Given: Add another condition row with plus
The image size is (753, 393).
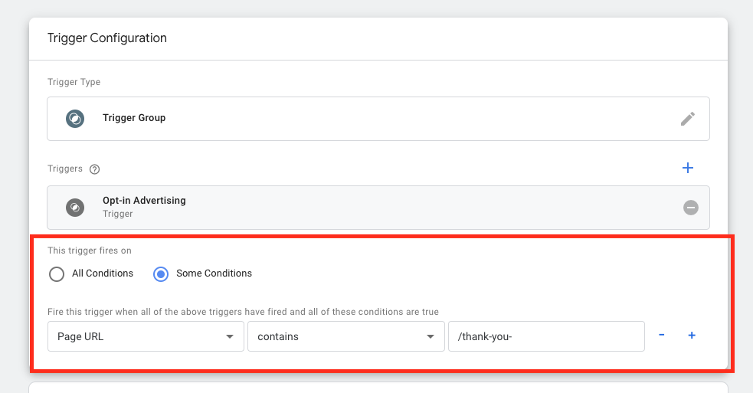Looking at the screenshot, I should (x=692, y=336).
